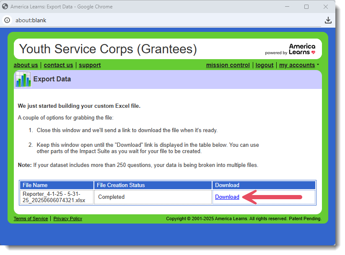Open mission control
Viewport: 345px width, 255px height.
(x=228, y=65)
